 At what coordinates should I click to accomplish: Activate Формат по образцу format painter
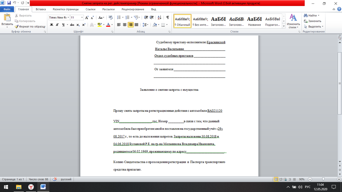(30, 26)
